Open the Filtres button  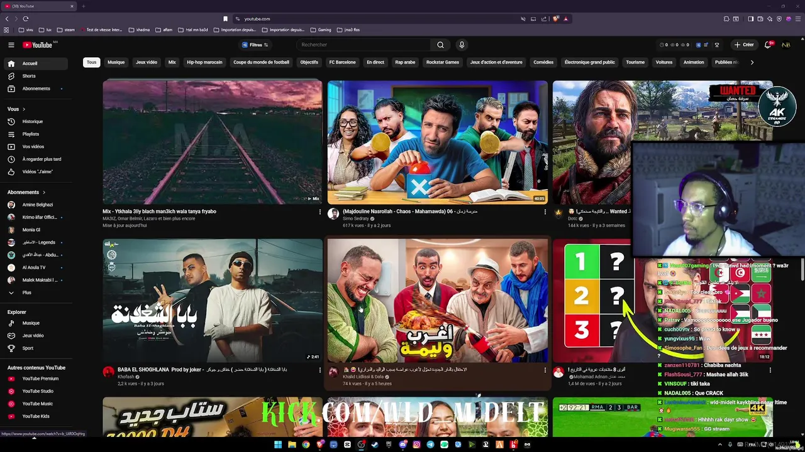pyautogui.click(x=255, y=45)
